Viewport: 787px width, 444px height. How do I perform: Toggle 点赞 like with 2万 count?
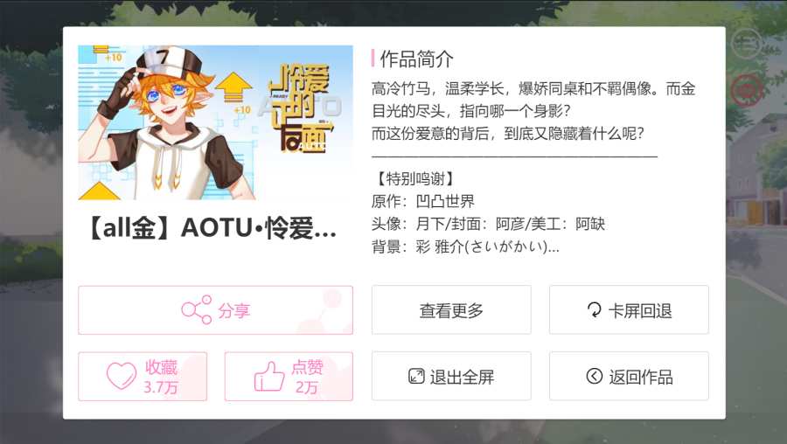[x=289, y=377]
